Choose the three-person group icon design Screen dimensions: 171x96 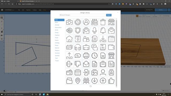coord(86,81)
